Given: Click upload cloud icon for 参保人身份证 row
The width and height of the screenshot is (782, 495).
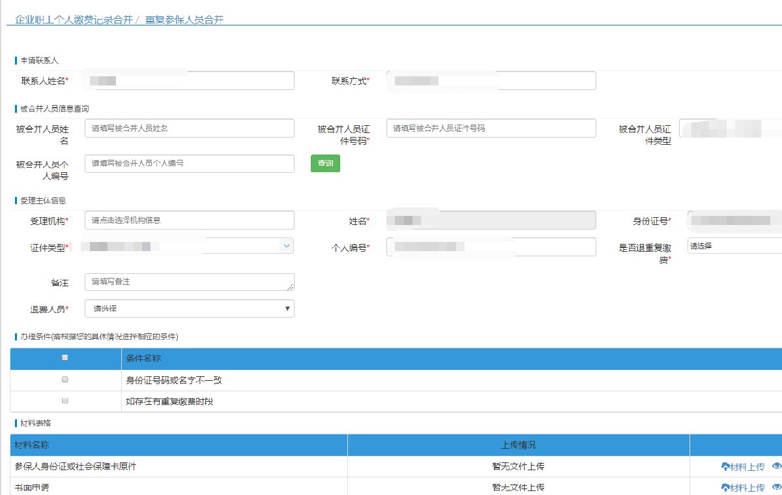Looking at the screenshot, I should [x=725, y=467].
